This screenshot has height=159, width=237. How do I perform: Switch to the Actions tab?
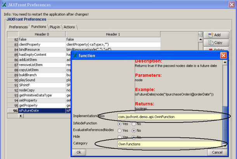70,27
